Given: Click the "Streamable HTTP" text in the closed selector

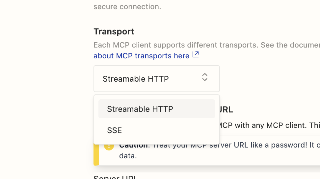Looking at the screenshot, I should (136, 79).
